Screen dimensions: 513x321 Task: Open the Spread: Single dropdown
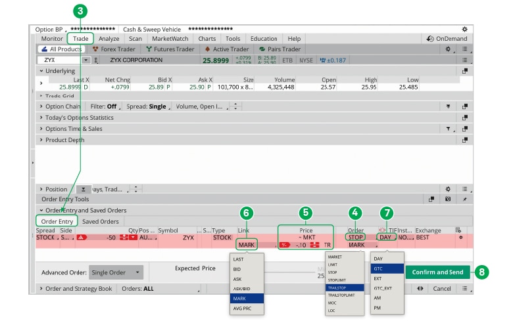[x=148, y=107]
